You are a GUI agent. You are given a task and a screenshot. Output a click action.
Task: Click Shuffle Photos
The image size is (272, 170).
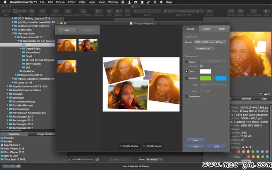coord(129,146)
